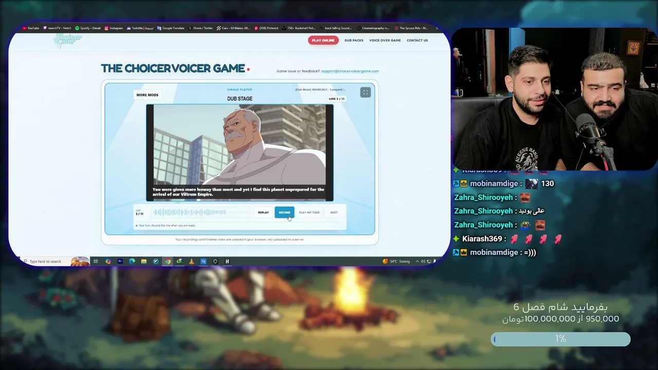Open the Instagram bookmark

pyautogui.click(x=114, y=28)
